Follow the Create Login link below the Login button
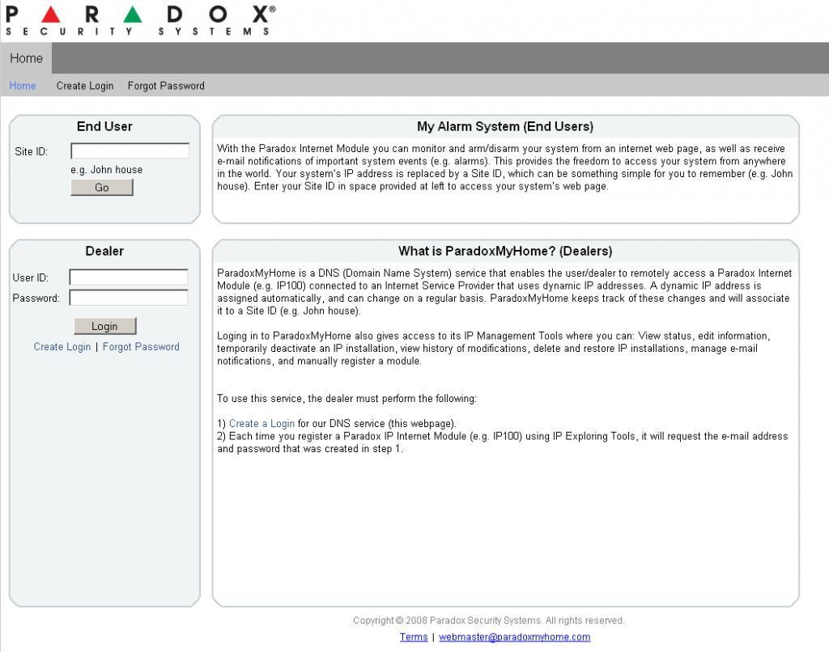 (62, 347)
